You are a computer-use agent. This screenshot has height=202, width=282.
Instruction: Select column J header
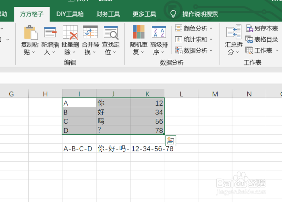(113, 94)
